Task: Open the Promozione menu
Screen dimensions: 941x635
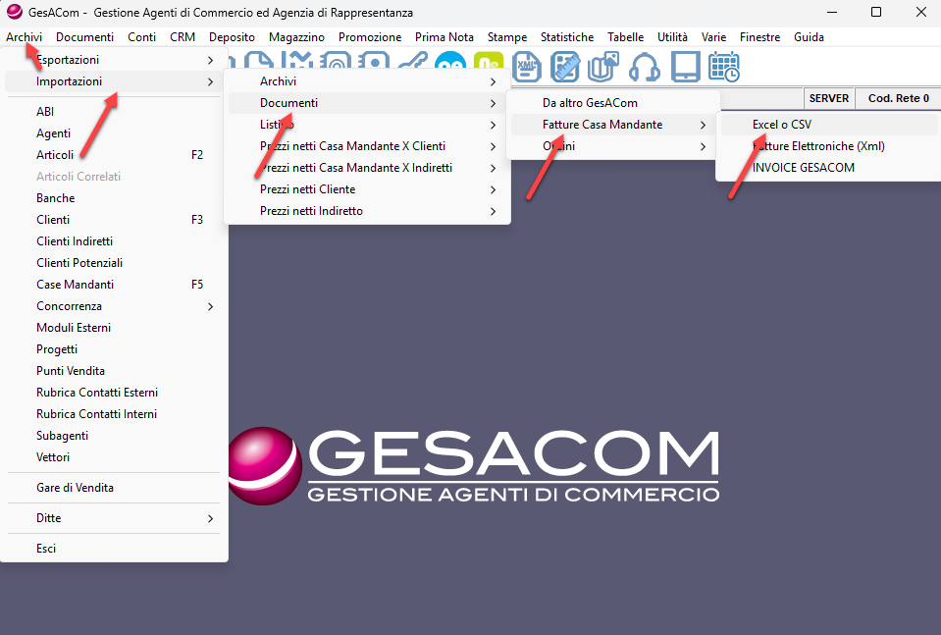Action: 370,37
